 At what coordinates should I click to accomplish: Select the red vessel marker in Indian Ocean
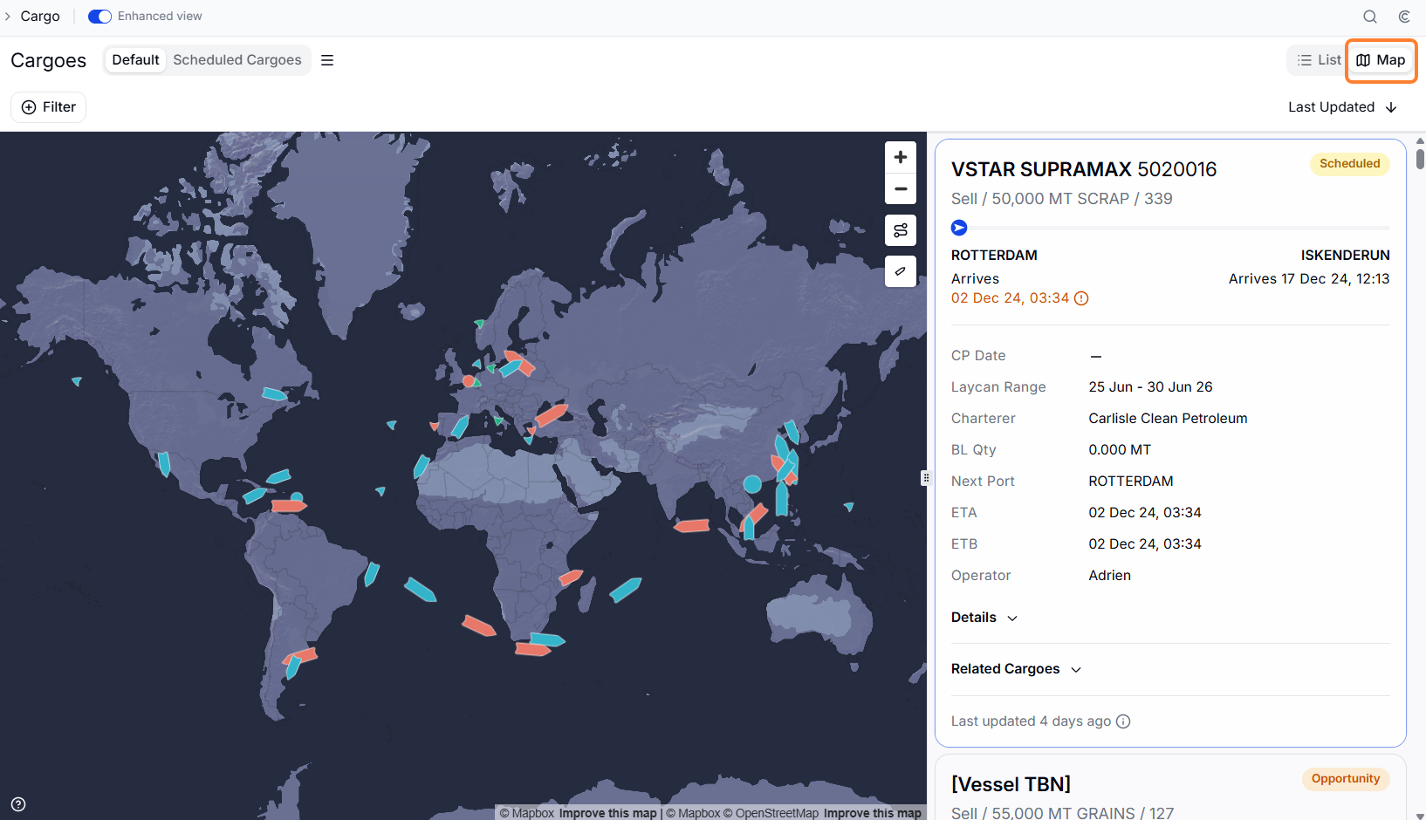691,526
